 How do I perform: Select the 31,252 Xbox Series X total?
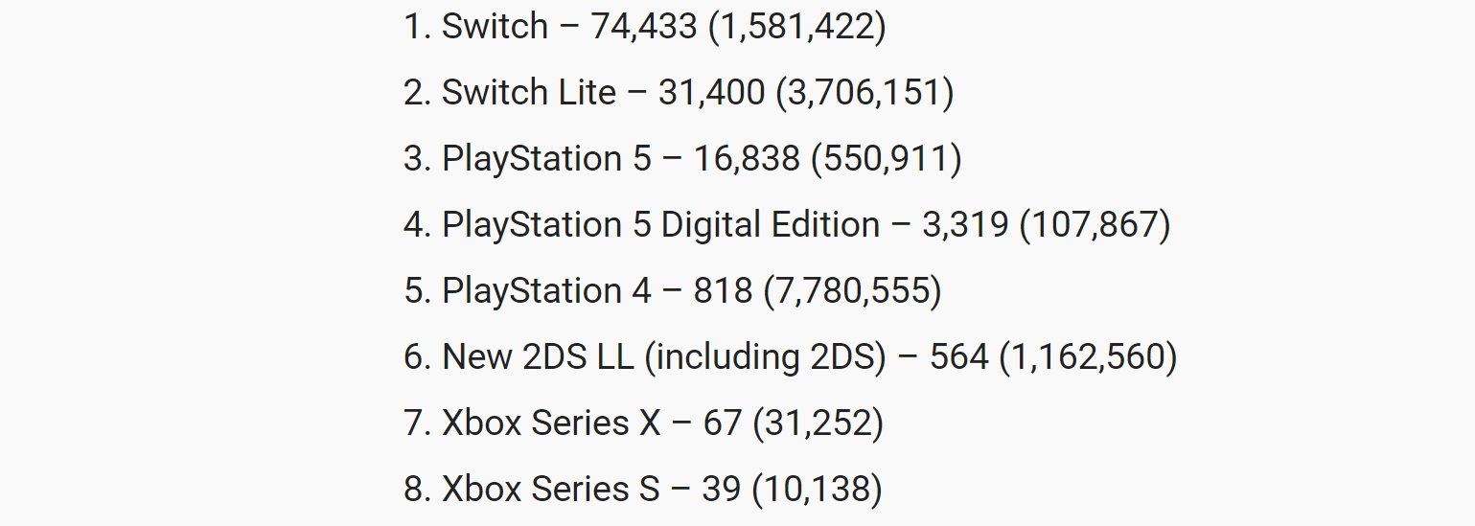[x=818, y=423]
